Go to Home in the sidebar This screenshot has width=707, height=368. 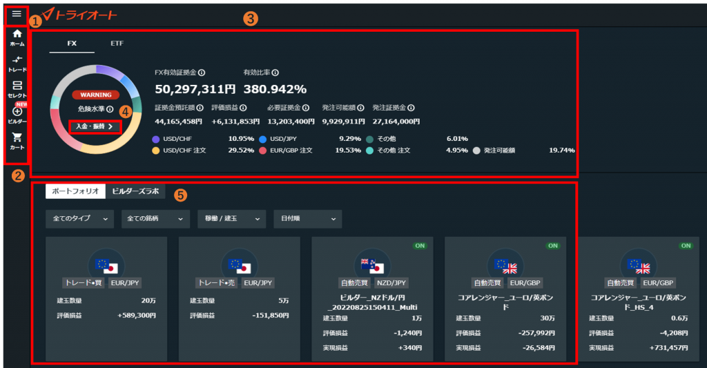[x=17, y=38]
